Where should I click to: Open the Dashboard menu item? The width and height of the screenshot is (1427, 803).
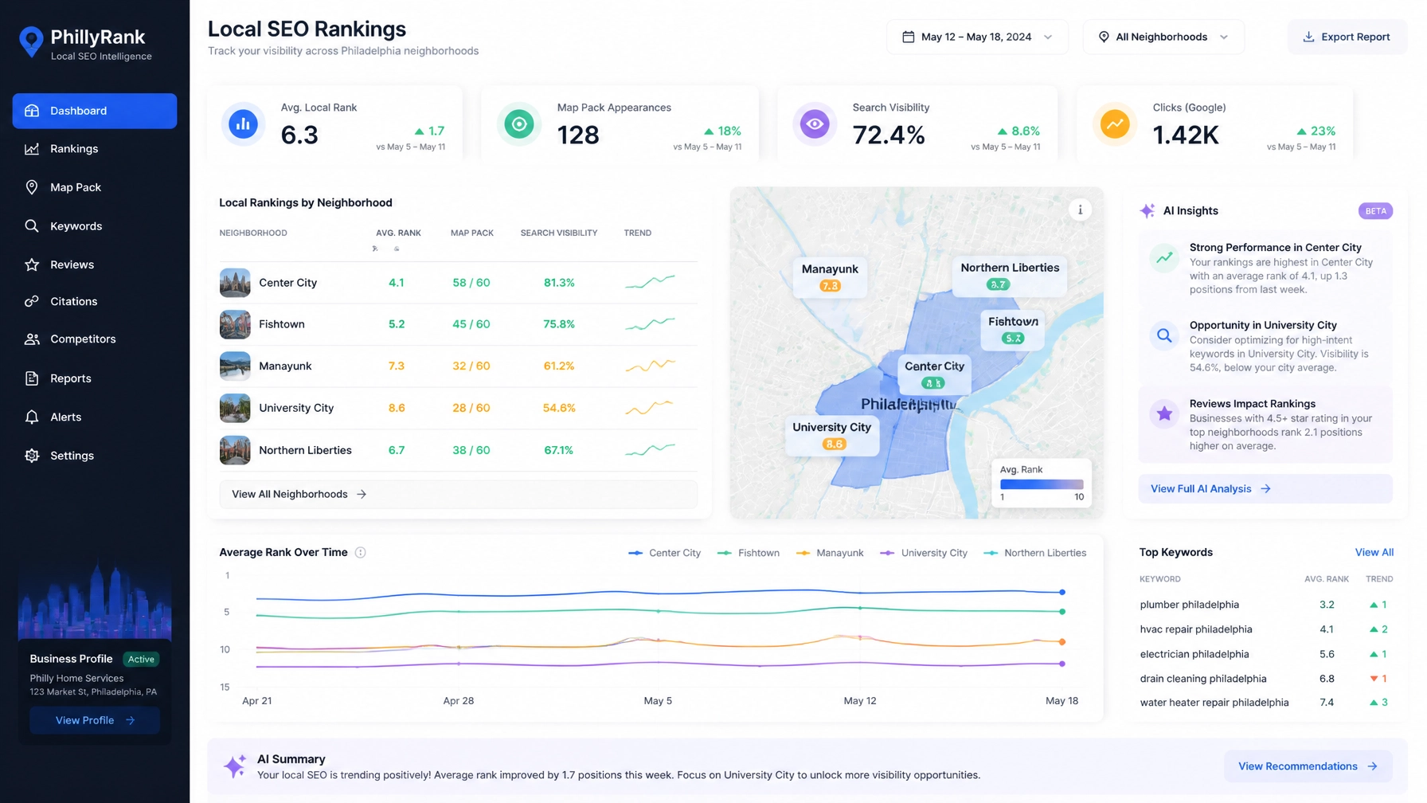click(95, 111)
